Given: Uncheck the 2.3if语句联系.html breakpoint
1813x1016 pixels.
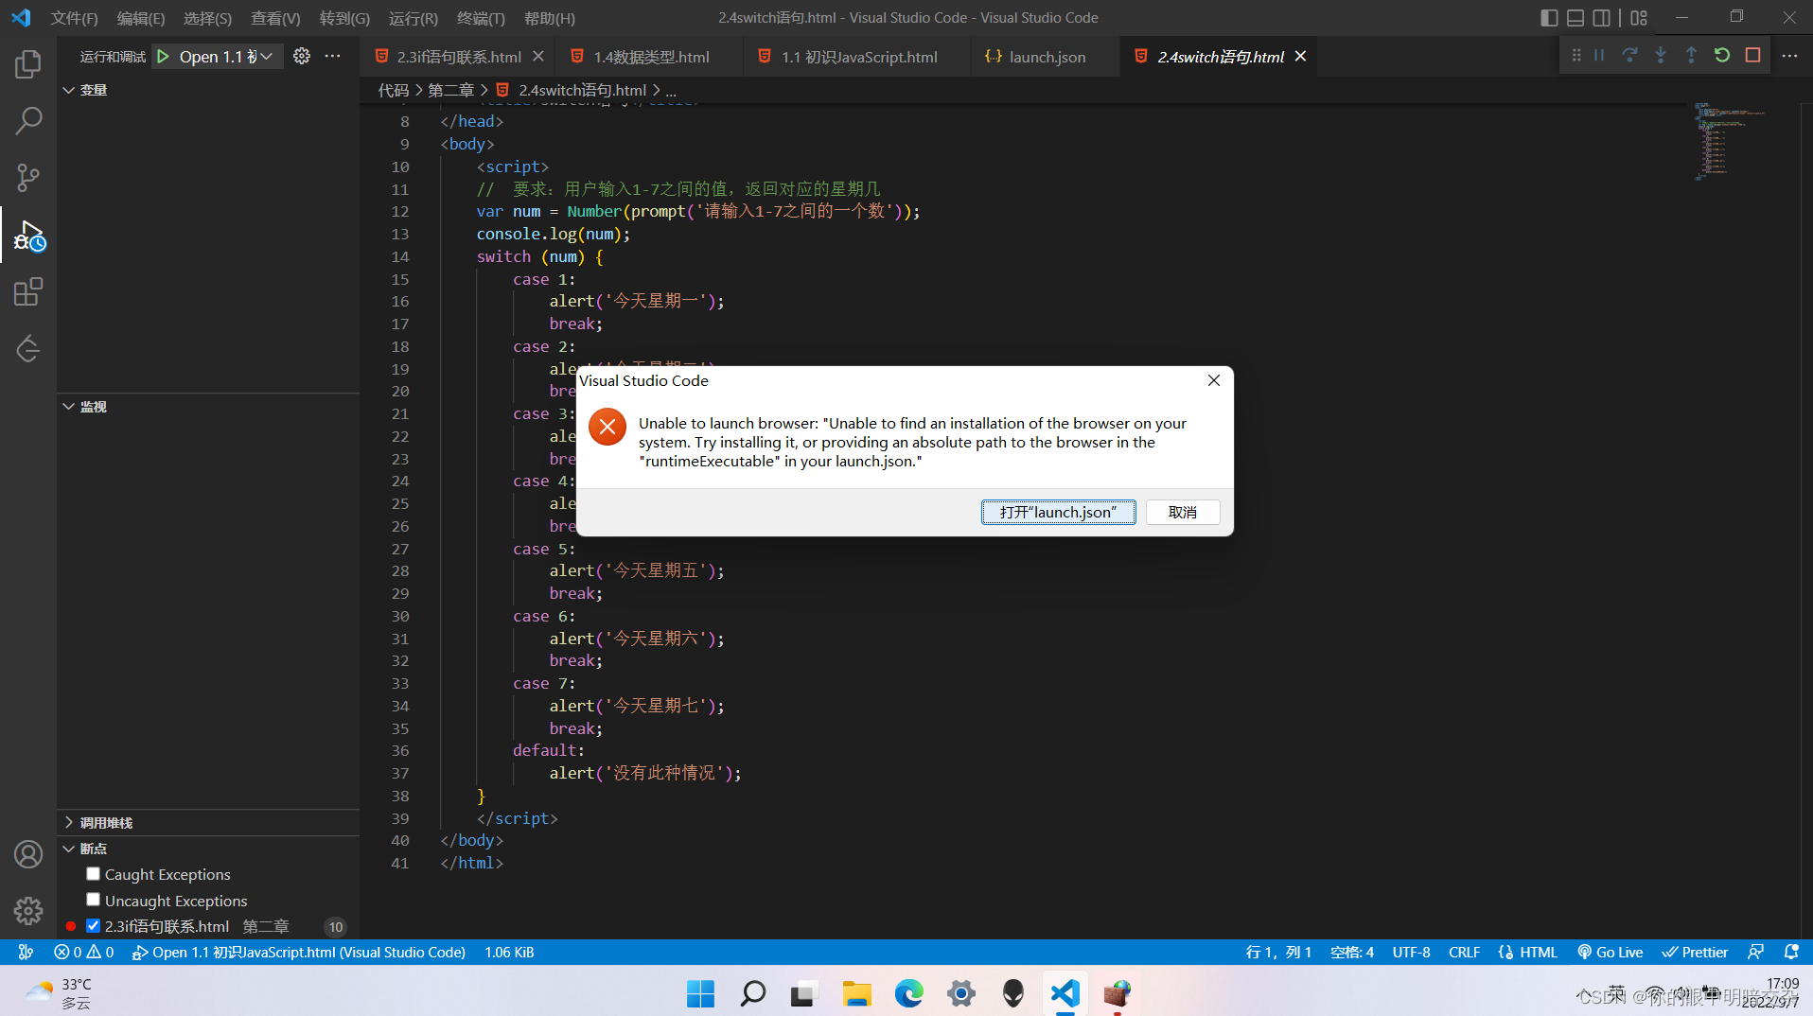Looking at the screenshot, I should 93,926.
